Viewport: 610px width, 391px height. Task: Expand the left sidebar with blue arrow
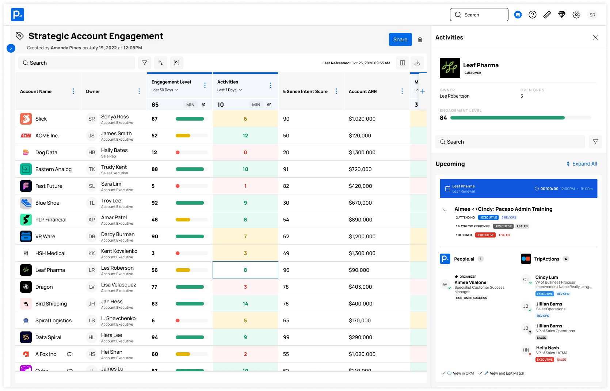pos(11,48)
